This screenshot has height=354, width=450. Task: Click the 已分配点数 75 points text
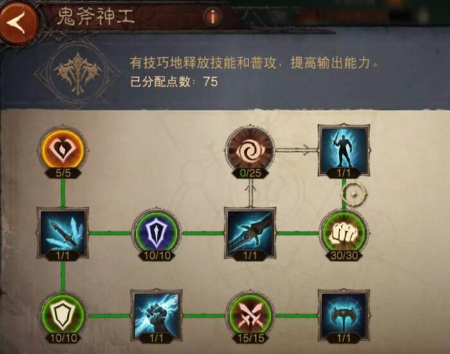(x=174, y=82)
